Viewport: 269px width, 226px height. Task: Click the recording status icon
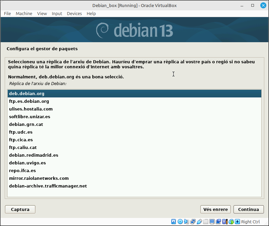tap(218, 222)
